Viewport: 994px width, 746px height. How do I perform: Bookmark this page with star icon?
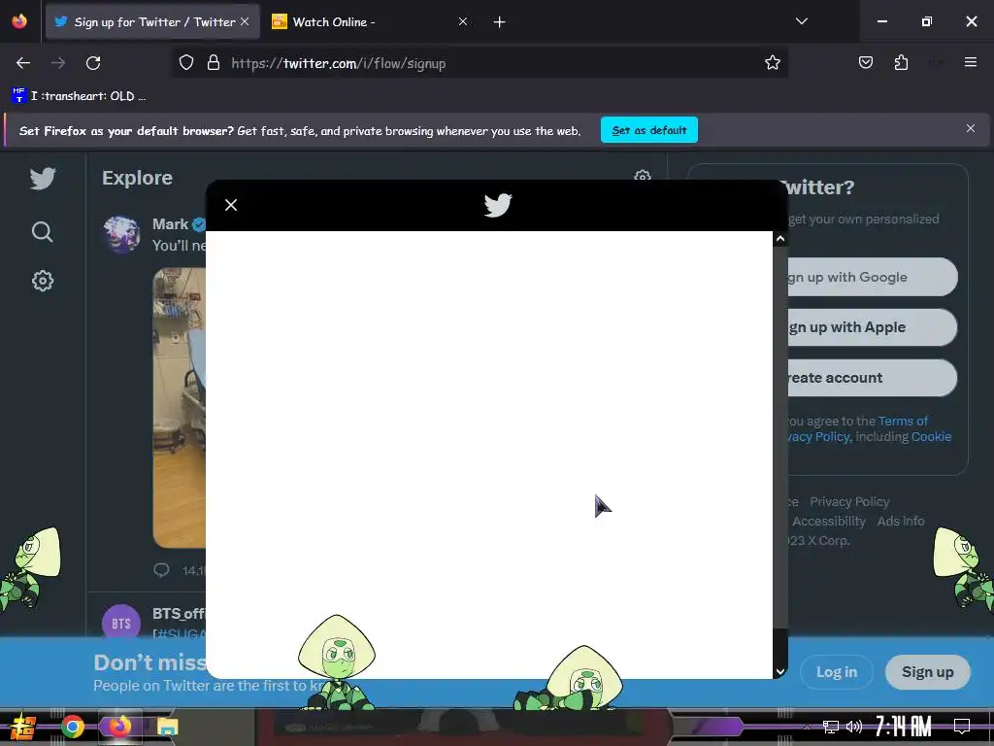point(772,63)
